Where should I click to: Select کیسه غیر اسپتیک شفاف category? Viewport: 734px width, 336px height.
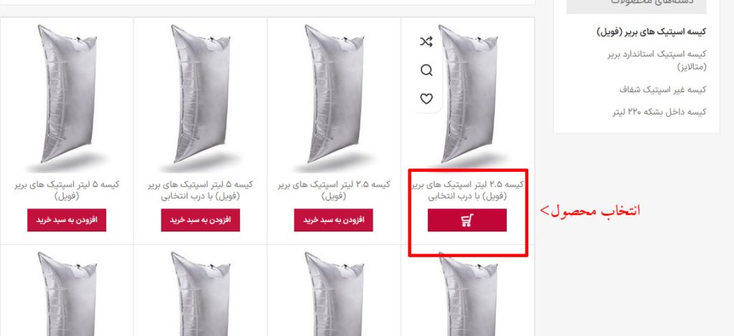pyautogui.click(x=662, y=89)
